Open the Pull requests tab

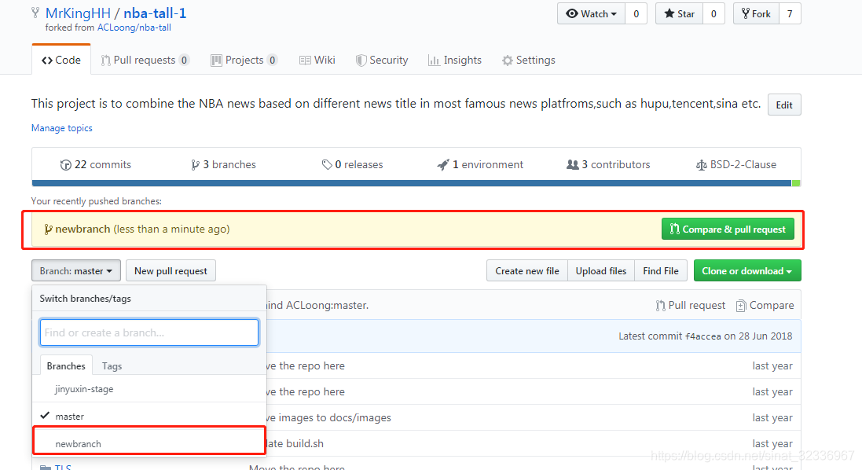(x=145, y=60)
